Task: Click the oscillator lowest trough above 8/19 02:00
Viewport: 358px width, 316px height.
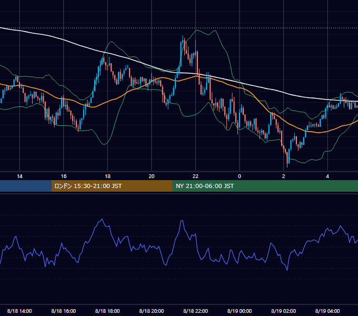Action: (287, 270)
